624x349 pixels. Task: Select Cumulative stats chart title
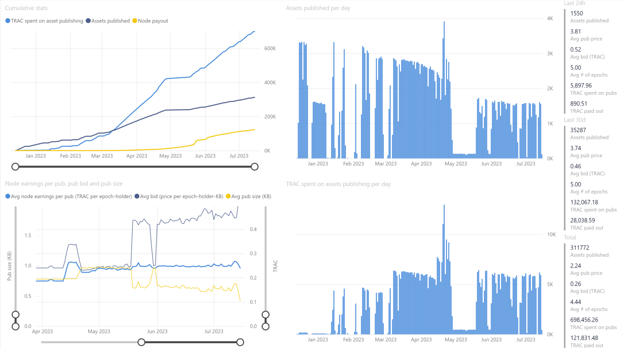[x=27, y=8]
